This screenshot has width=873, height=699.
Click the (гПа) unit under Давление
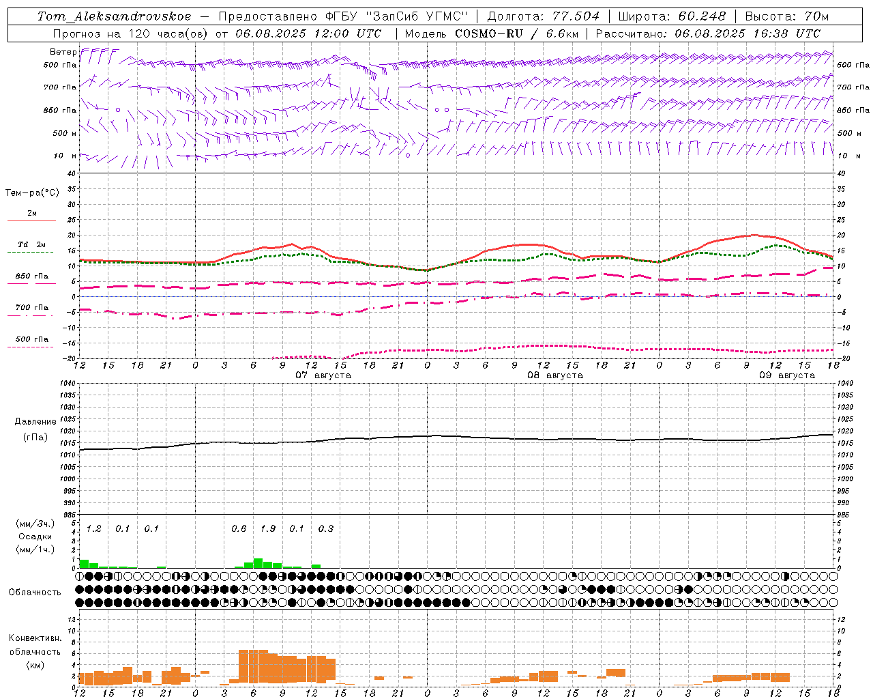click(x=35, y=438)
